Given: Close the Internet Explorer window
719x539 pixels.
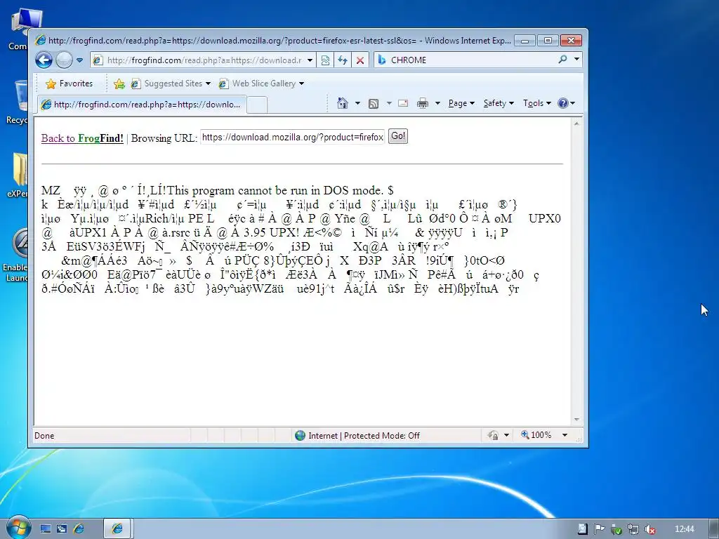Looking at the screenshot, I should tap(572, 40).
